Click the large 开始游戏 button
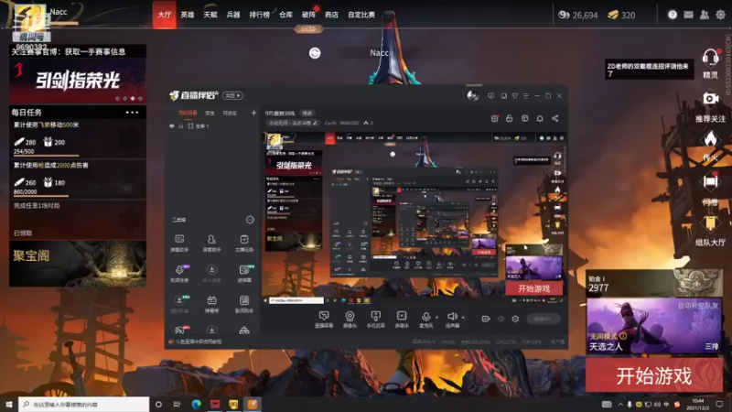The width and height of the screenshot is (732, 412). [654, 375]
